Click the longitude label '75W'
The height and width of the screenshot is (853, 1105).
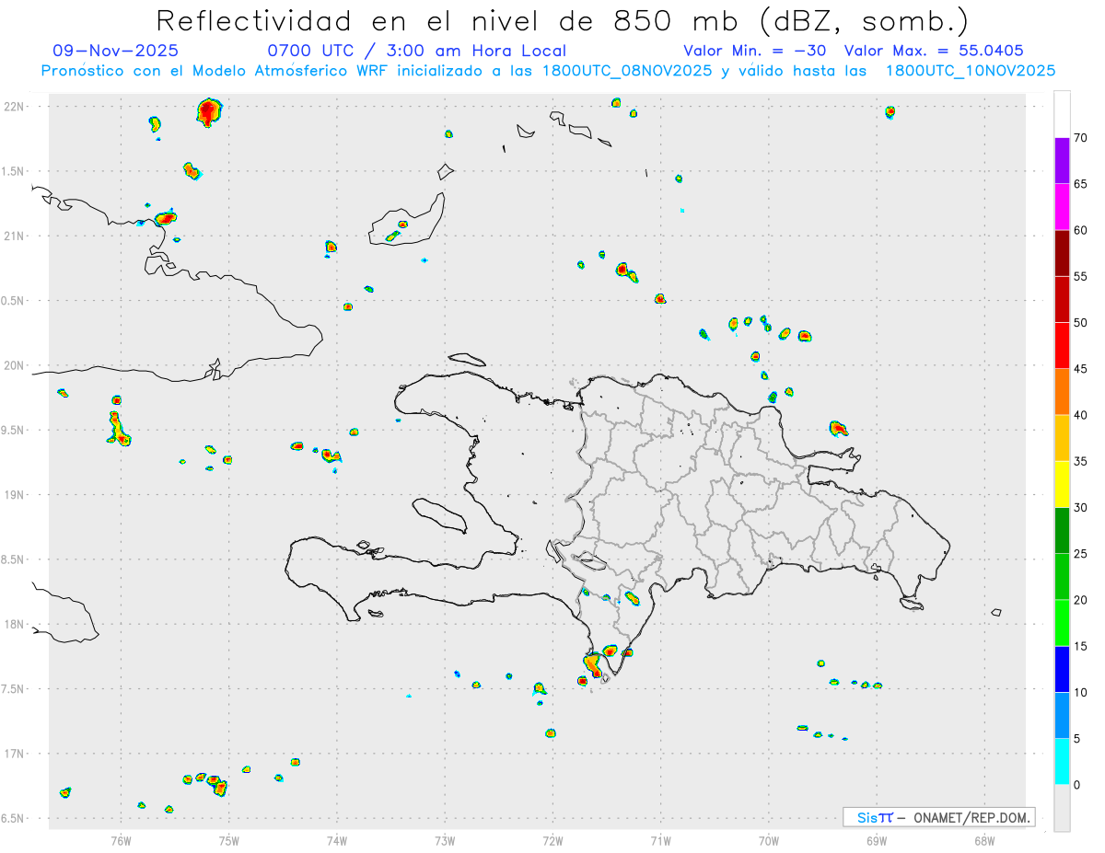[229, 840]
